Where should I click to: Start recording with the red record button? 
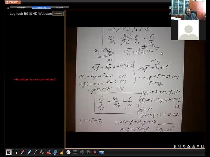click(x=95, y=152)
